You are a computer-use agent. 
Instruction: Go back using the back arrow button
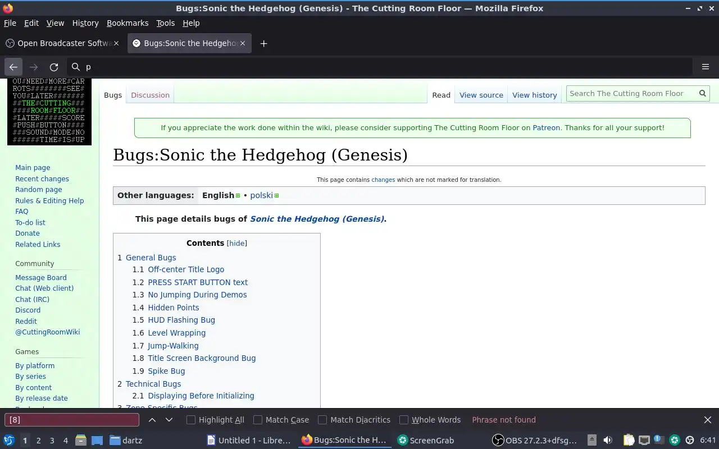[x=13, y=67]
